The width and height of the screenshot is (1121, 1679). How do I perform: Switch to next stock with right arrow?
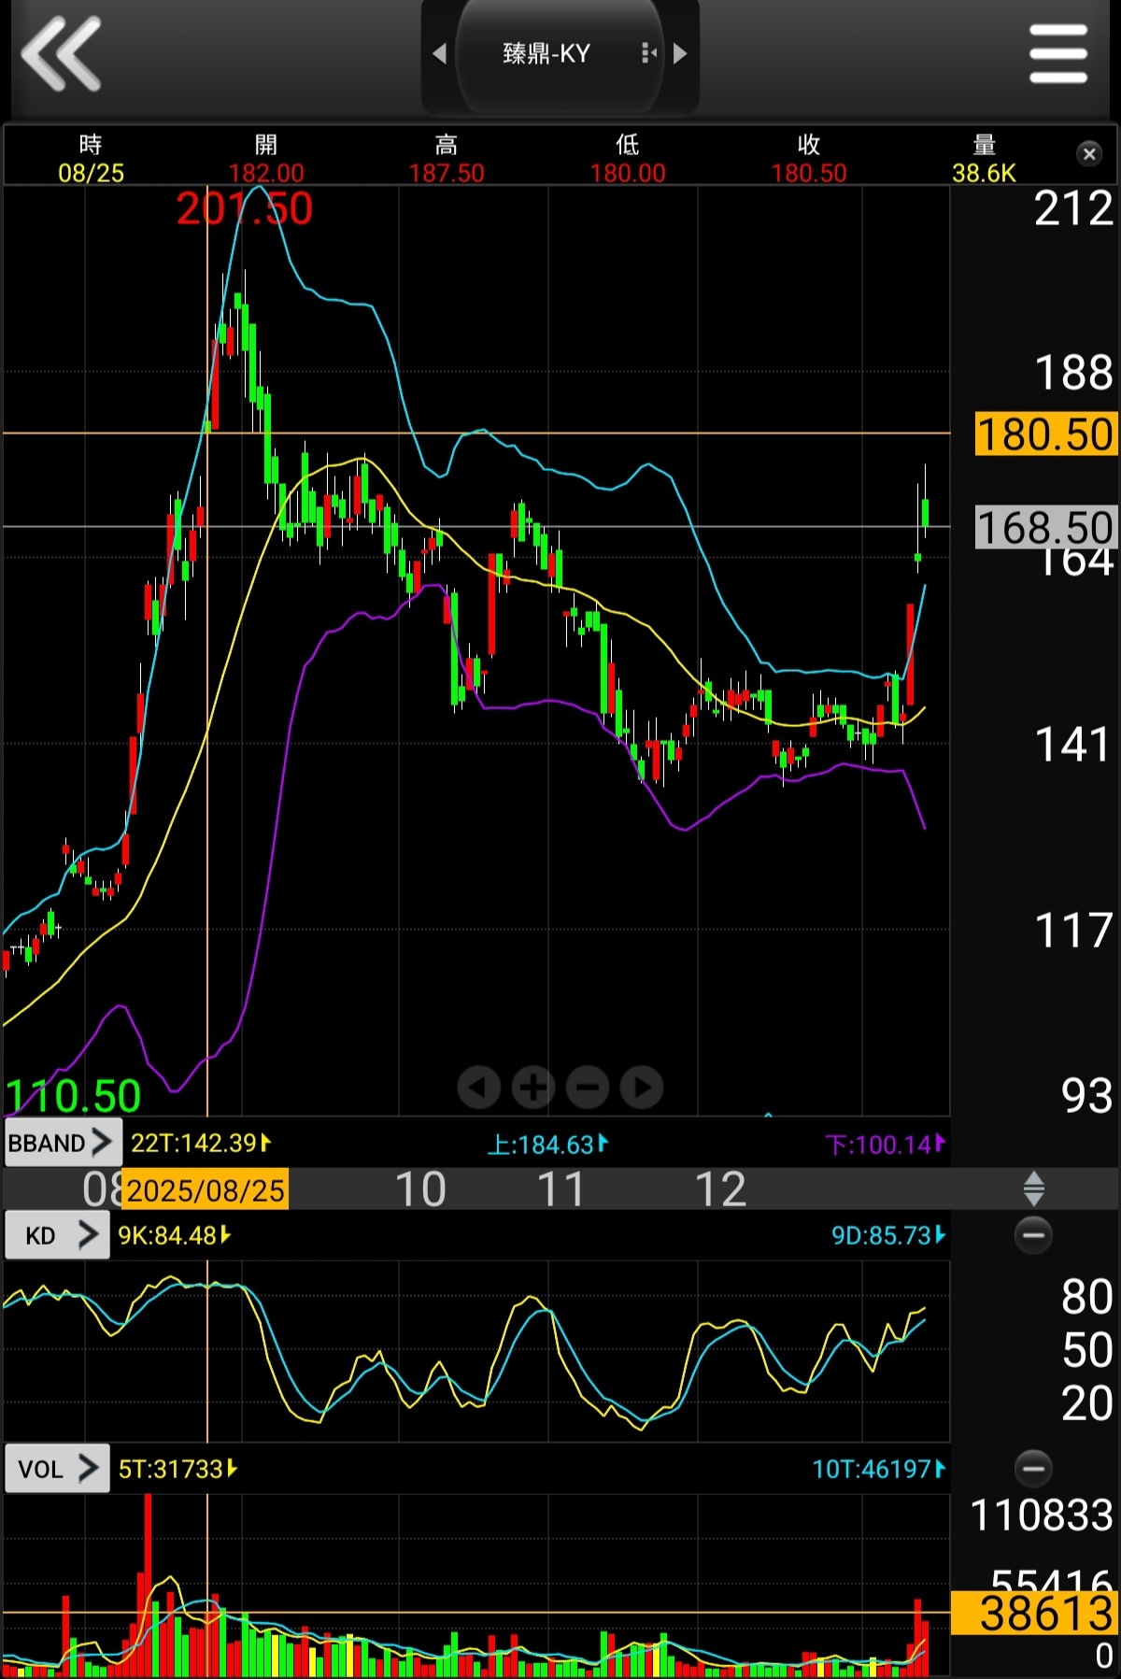click(680, 54)
